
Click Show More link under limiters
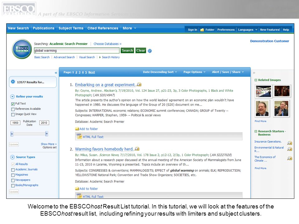click(x=49, y=144)
